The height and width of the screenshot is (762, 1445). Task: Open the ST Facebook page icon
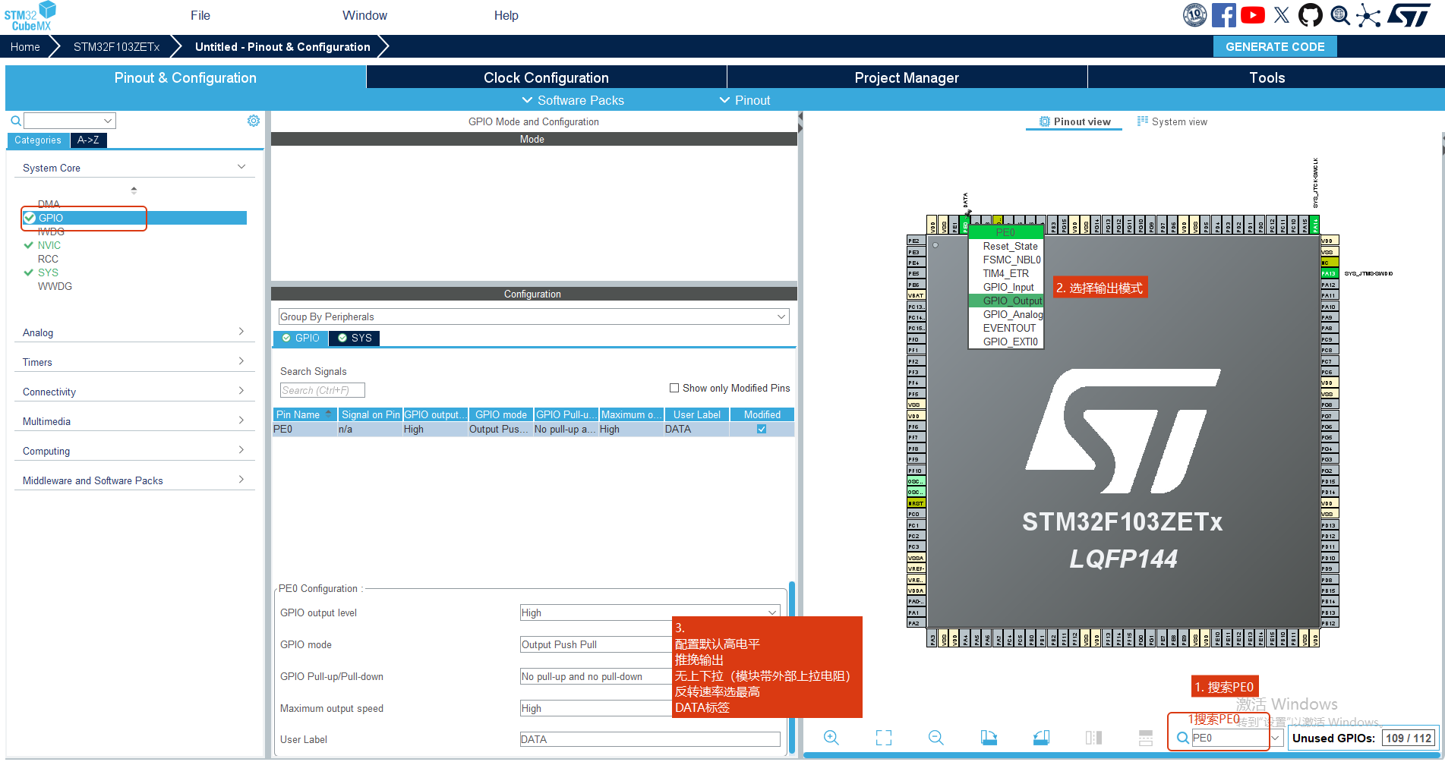click(x=1224, y=15)
